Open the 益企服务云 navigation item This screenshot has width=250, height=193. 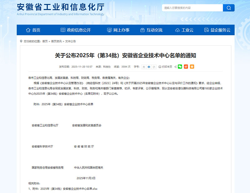pyautogui.click(x=217, y=30)
